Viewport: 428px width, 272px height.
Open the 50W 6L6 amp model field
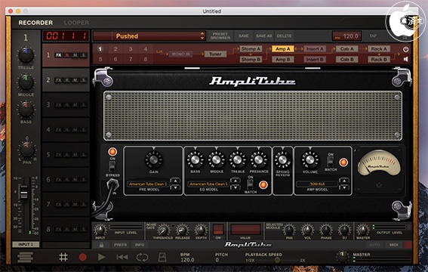click(x=317, y=184)
